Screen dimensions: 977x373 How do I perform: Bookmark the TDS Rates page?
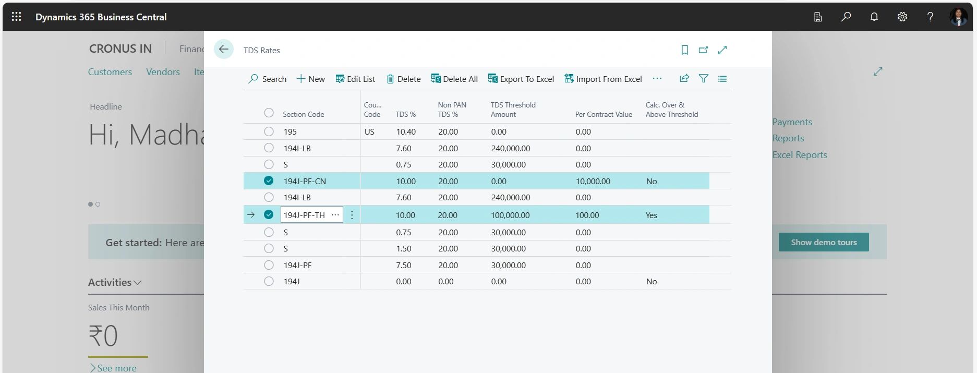(x=684, y=50)
